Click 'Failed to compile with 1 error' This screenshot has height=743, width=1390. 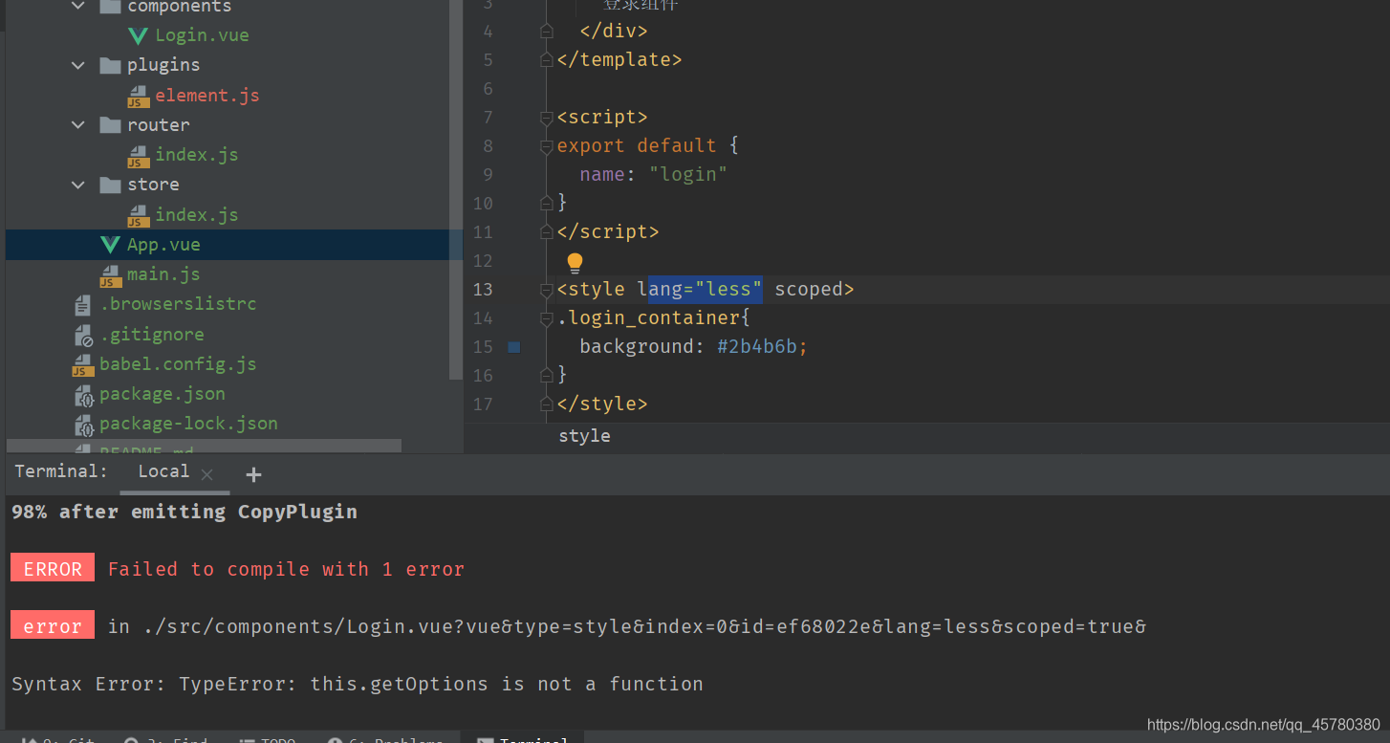pos(286,569)
